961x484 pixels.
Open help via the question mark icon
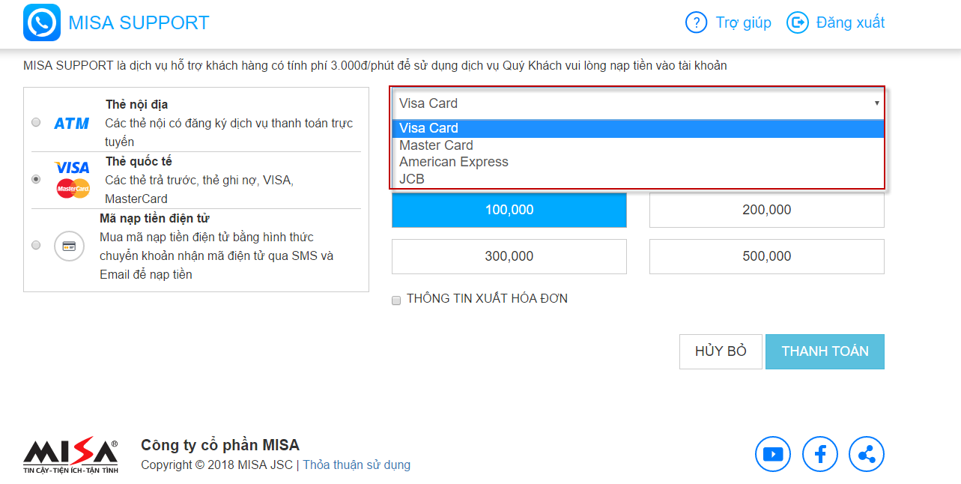point(697,22)
